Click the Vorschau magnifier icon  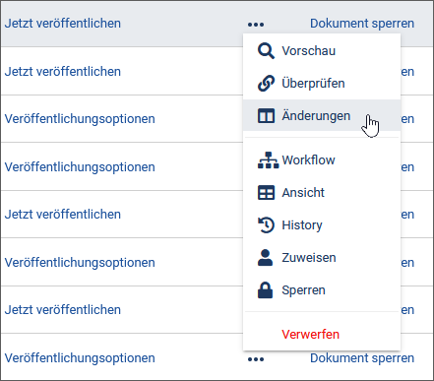pyautogui.click(x=266, y=51)
